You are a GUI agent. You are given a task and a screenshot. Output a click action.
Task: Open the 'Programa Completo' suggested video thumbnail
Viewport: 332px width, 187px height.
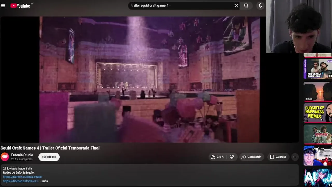tap(318, 69)
